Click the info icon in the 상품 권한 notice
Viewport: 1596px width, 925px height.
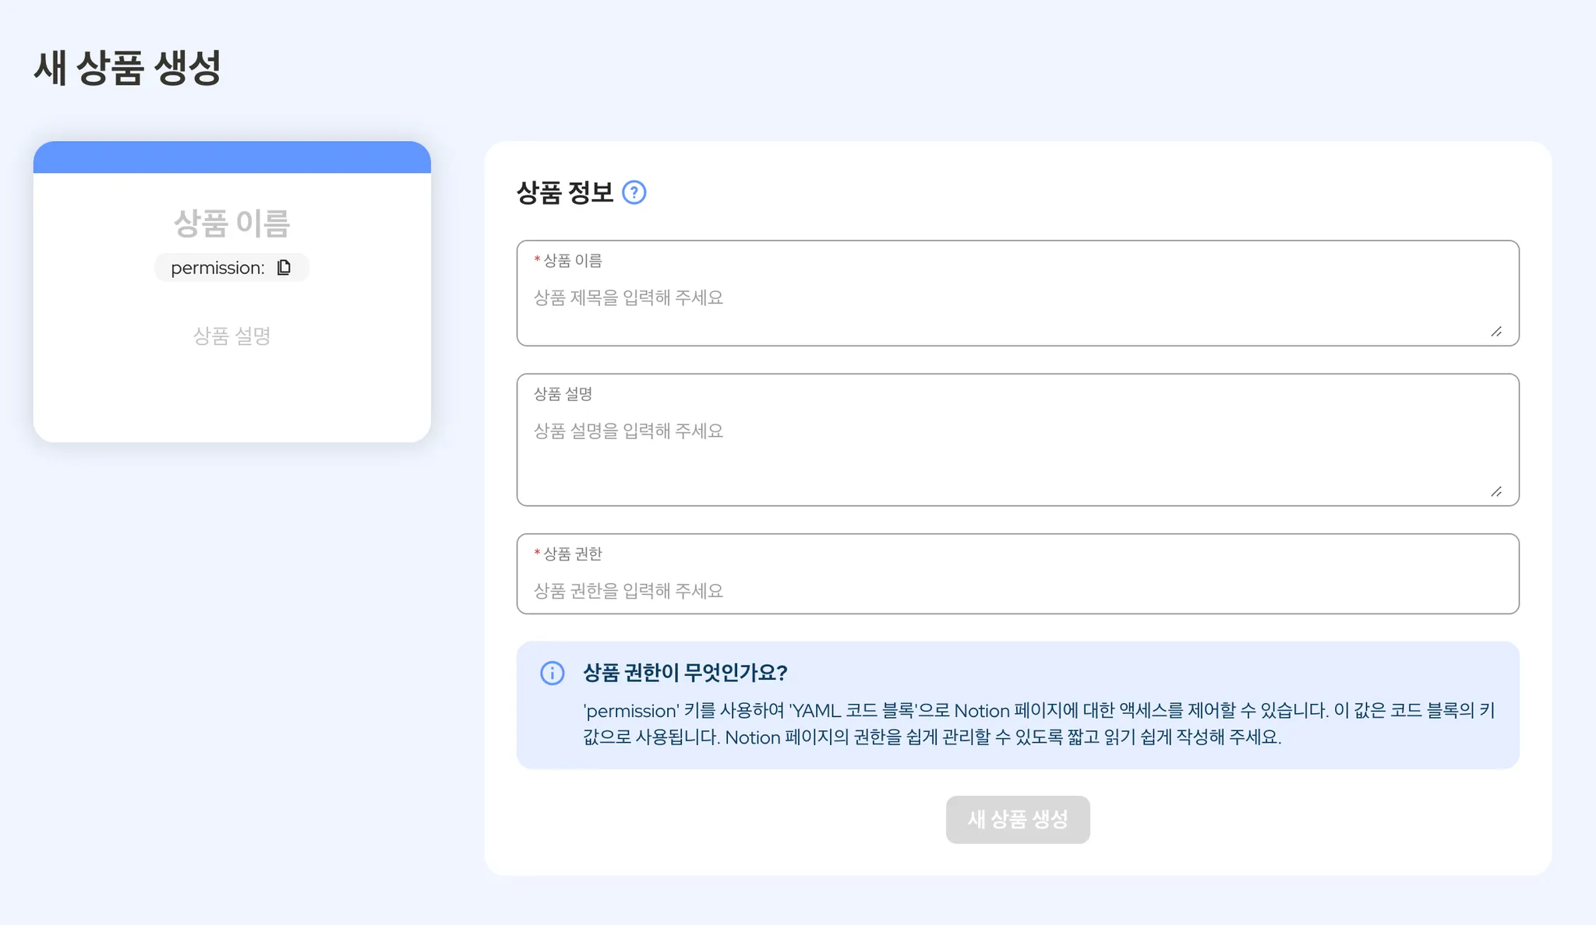553,673
